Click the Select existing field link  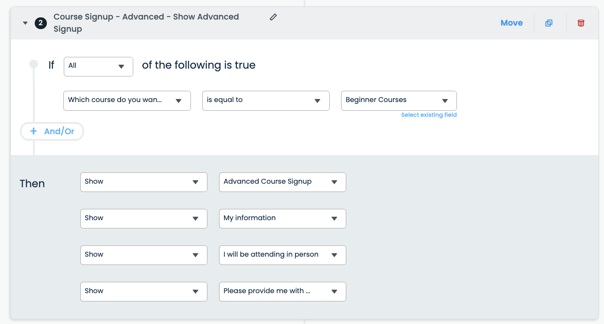click(429, 115)
